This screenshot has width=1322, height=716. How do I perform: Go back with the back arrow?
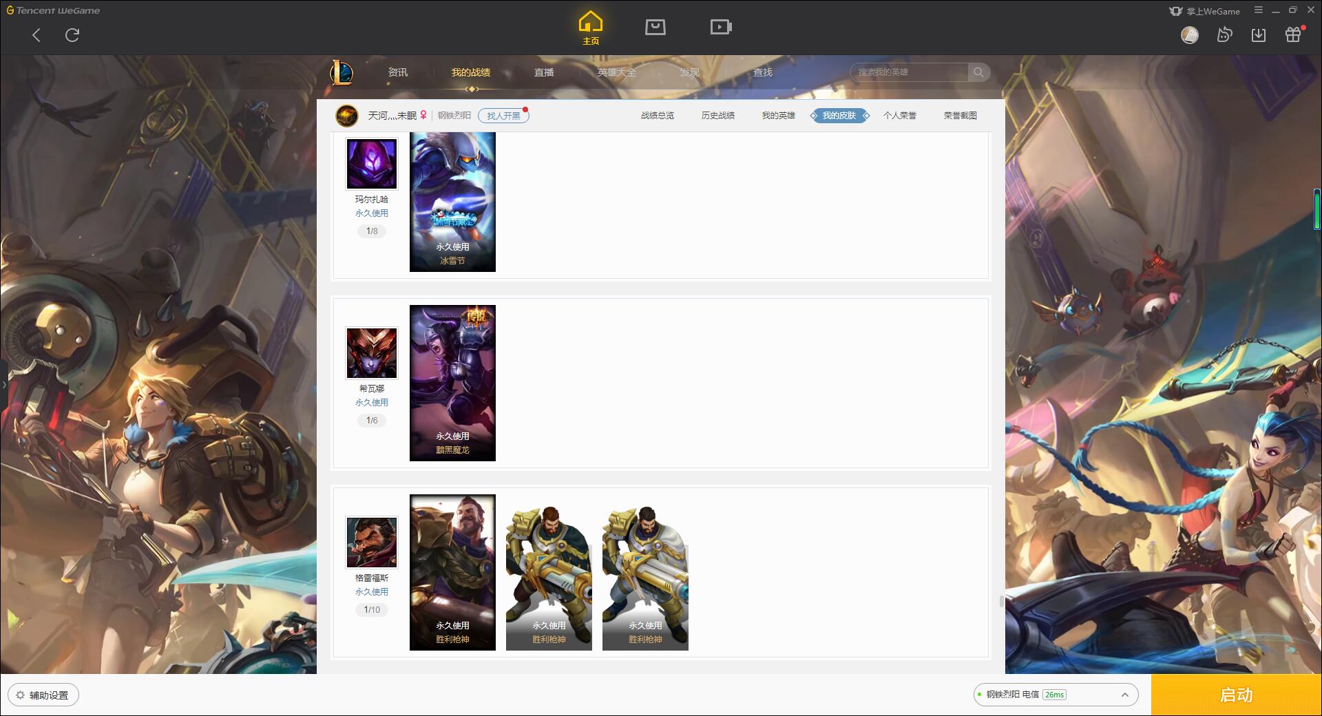(x=36, y=35)
